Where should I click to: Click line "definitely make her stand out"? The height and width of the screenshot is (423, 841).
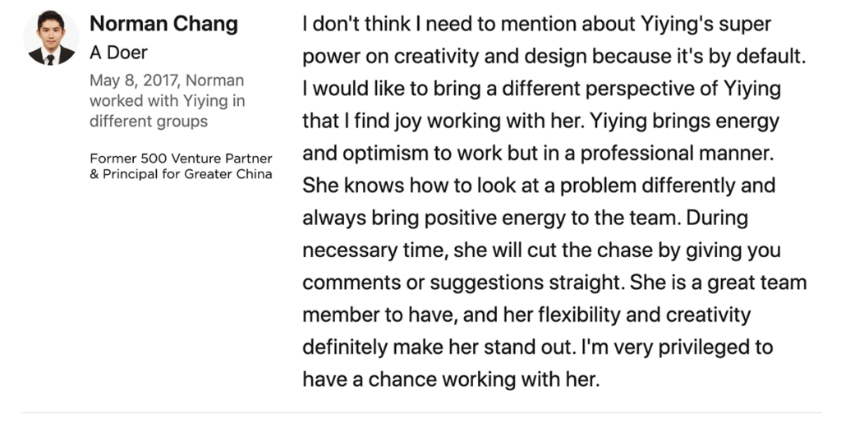tap(538, 347)
